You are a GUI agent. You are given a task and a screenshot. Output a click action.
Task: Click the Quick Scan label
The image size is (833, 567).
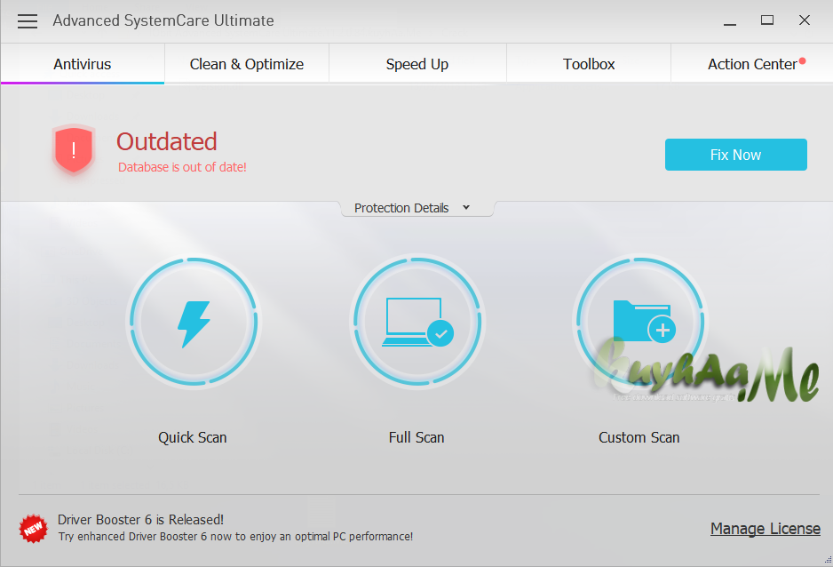[x=193, y=437]
